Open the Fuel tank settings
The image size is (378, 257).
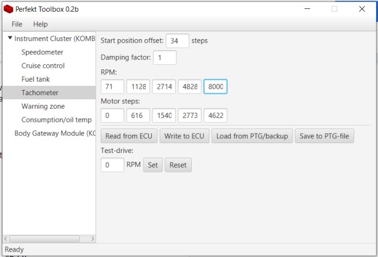pos(35,79)
